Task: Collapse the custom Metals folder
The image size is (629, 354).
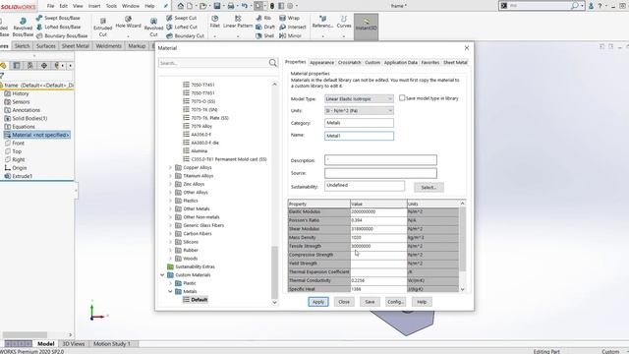Action: (x=170, y=291)
